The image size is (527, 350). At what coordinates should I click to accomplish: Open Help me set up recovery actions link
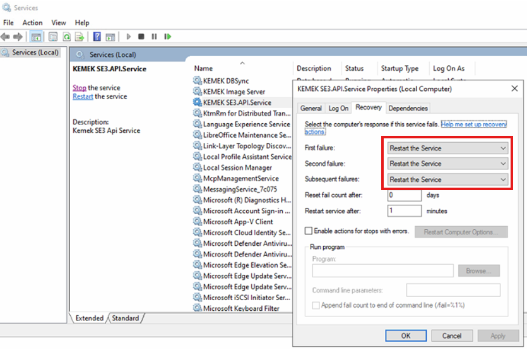473,124
